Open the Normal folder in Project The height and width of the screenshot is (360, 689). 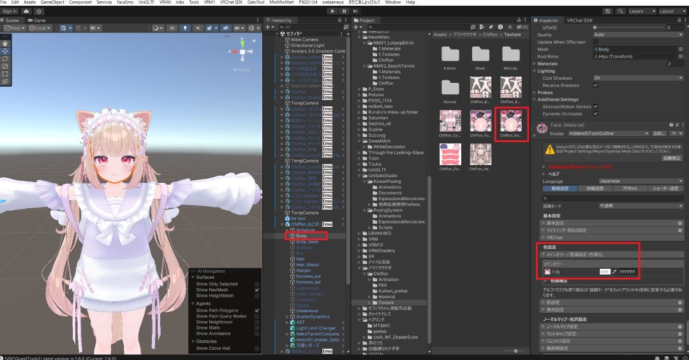(450, 91)
